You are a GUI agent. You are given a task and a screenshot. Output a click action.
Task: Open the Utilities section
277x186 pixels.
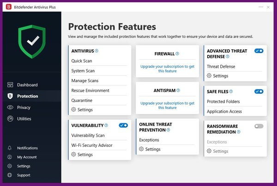32,119
